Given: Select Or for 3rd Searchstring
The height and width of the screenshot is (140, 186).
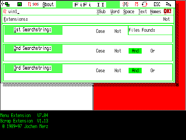Looking at the screenshot, I should click(x=153, y=70).
